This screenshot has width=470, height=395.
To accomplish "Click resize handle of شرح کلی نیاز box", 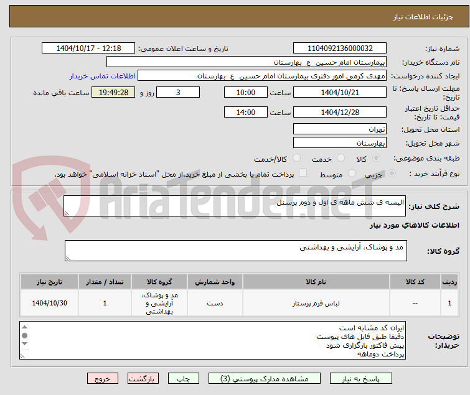I will tap(67, 213).
